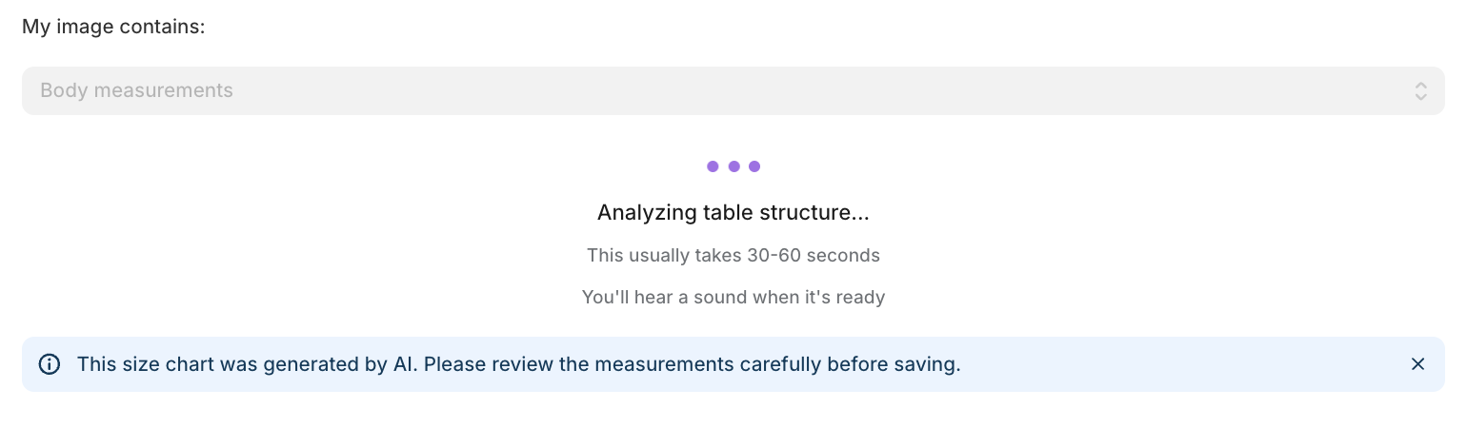
Task: Click "This size chart was generated by AI" sentence
Action: click(x=248, y=364)
